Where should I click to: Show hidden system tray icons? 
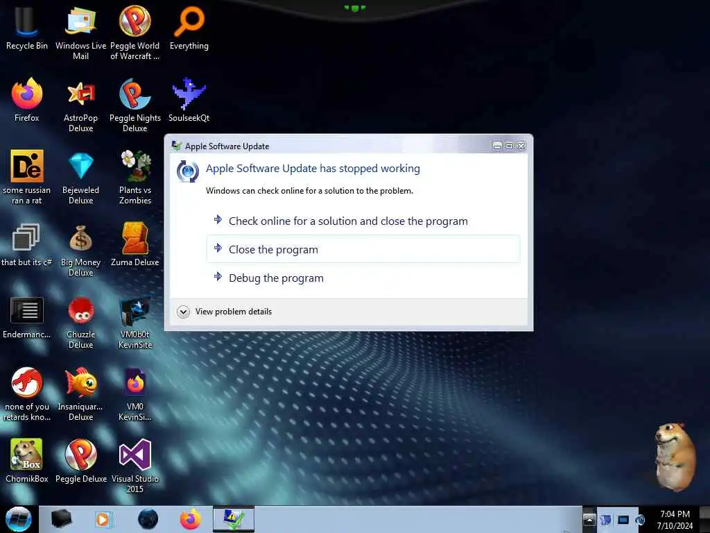(x=589, y=519)
